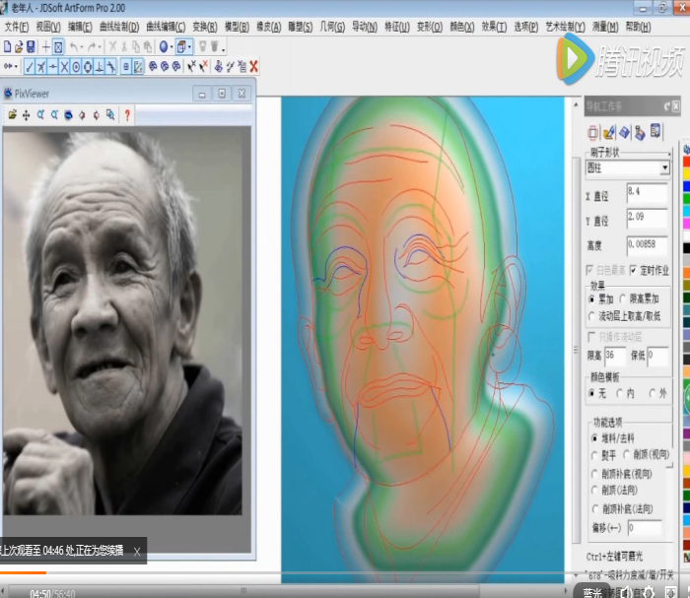The image size is (690, 598).
Task: Click the red X delete icon
Action: pos(253,67)
